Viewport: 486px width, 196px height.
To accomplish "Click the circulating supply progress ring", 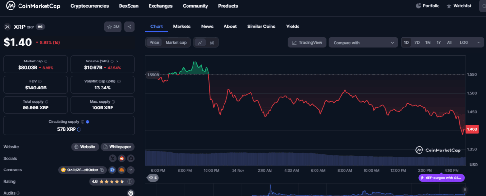I will coord(79,130).
